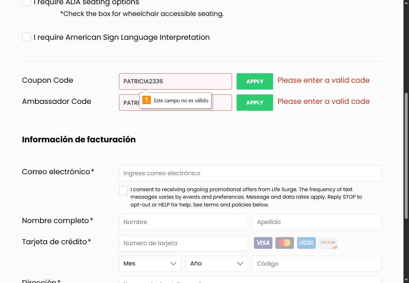The height and width of the screenshot is (283, 409).
Task: Click the American Express card icon
Action: click(306, 243)
